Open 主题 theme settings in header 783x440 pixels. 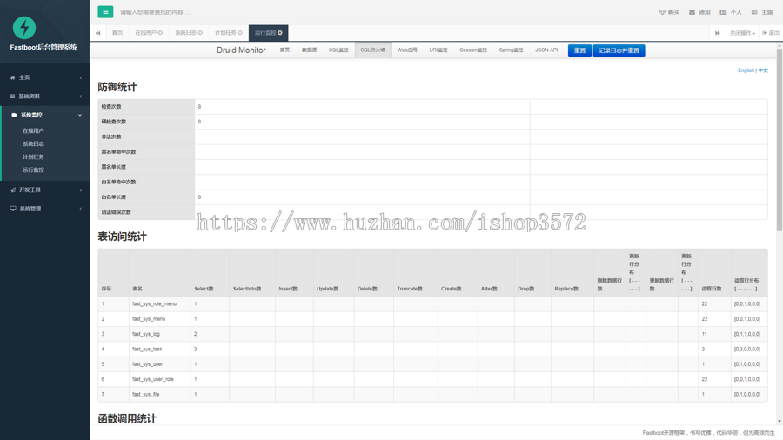762,12
